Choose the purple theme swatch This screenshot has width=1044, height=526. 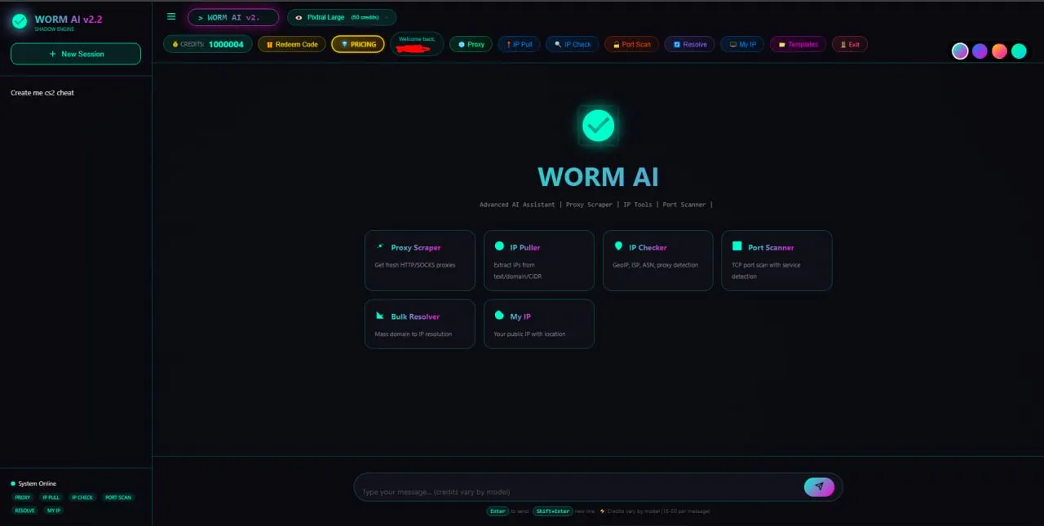[x=980, y=51]
